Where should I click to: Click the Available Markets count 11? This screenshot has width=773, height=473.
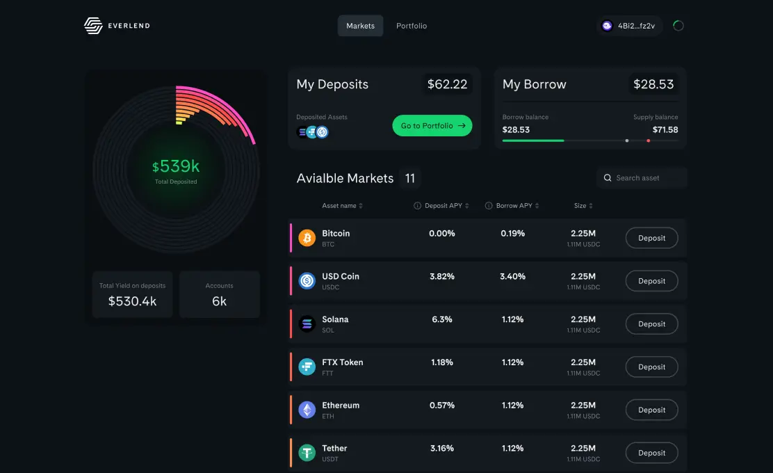409,178
